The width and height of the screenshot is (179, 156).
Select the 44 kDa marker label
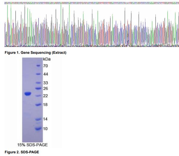pyautogui.click(x=46, y=74)
